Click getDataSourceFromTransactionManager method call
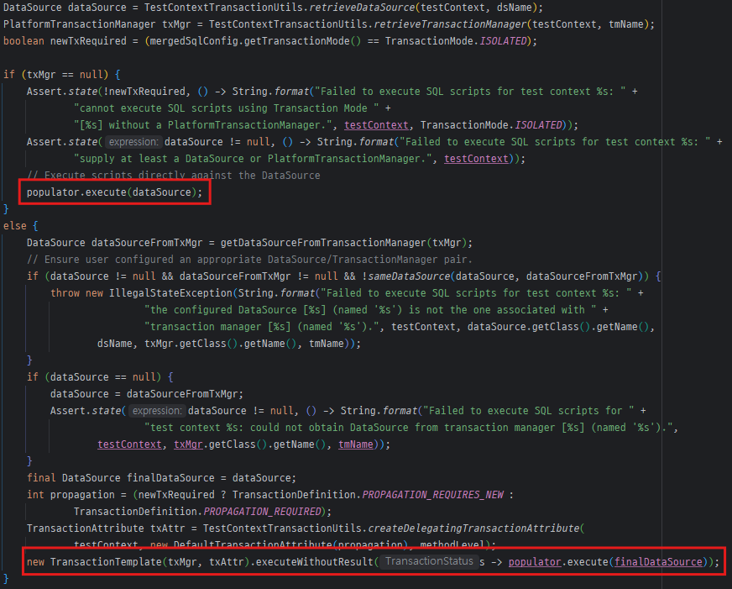Screen dimensions: 732x589 [323, 243]
